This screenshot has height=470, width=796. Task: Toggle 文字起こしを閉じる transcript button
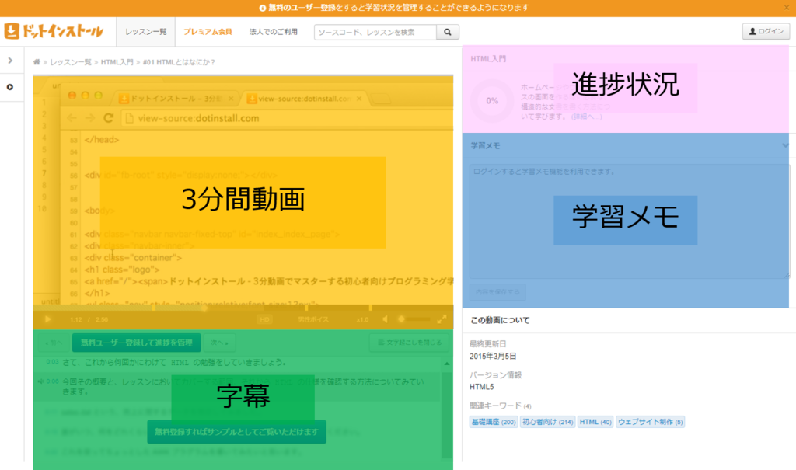pos(410,342)
